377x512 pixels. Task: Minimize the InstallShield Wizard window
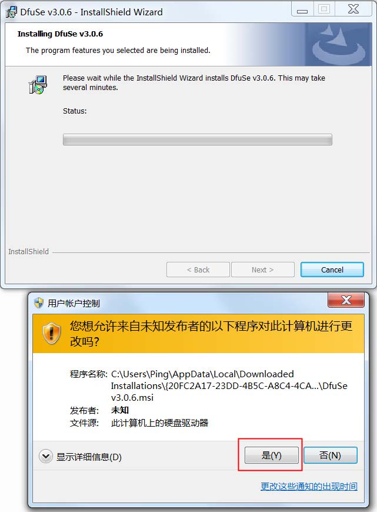click(x=302, y=9)
